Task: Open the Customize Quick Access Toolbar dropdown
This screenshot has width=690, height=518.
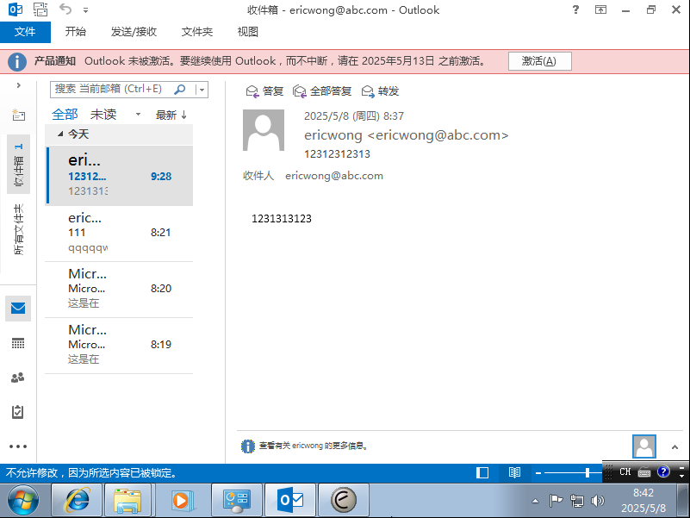Action: tap(86, 9)
